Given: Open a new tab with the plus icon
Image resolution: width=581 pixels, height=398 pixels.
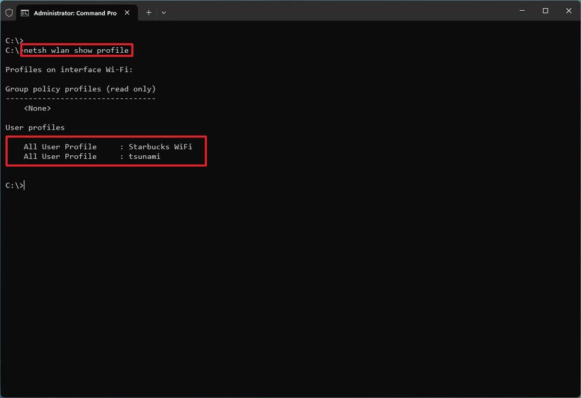Looking at the screenshot, I should [149, 12].
